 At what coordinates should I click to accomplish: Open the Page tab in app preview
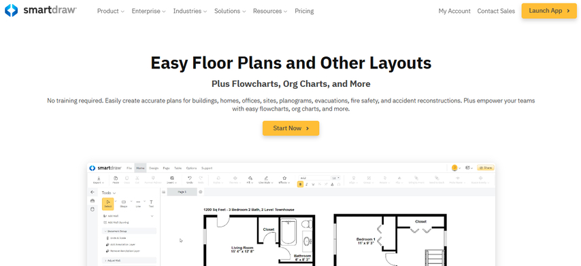(x=167, y=168)
